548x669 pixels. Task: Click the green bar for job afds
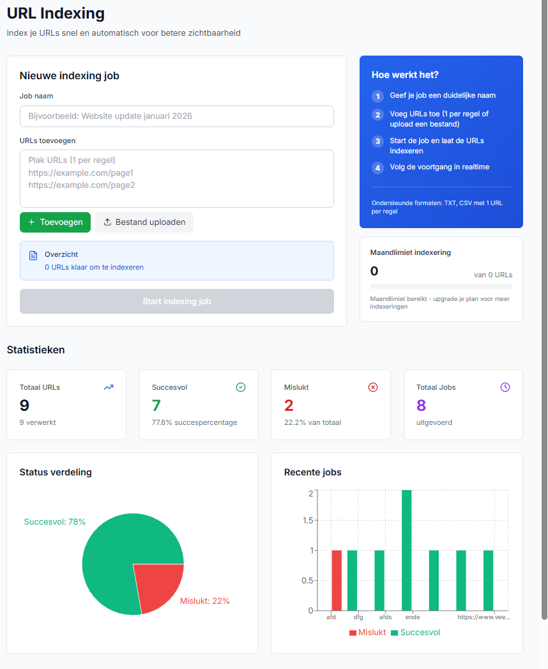point(379,580)
